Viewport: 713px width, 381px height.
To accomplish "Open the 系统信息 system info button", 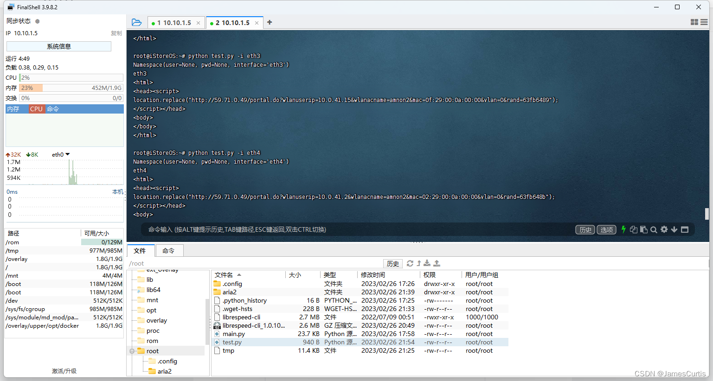I will (59, 46).
